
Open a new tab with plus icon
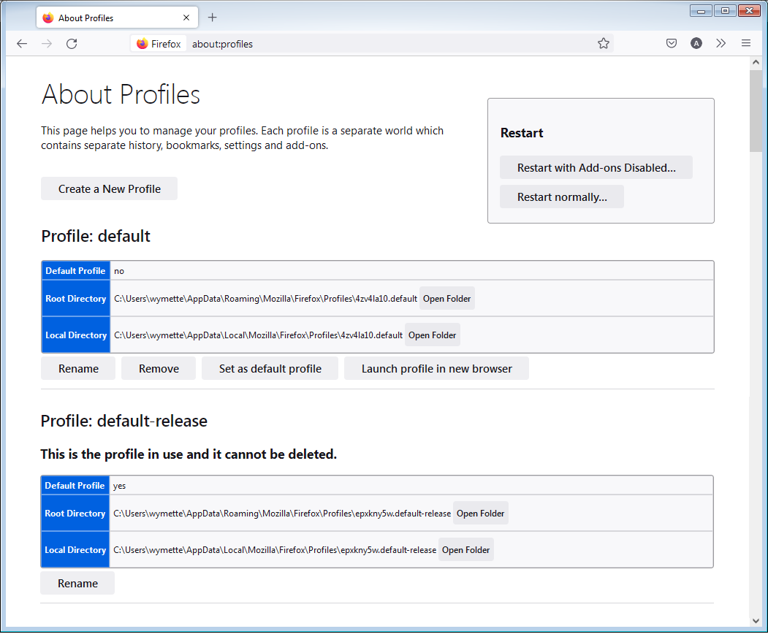[x=212, y=18]
